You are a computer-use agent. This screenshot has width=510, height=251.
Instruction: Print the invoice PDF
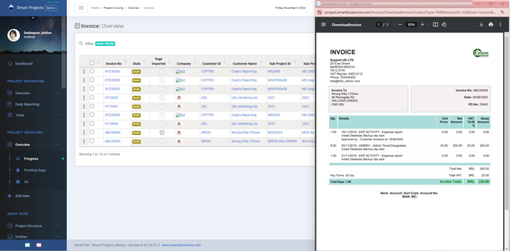[x=490, y=25]
